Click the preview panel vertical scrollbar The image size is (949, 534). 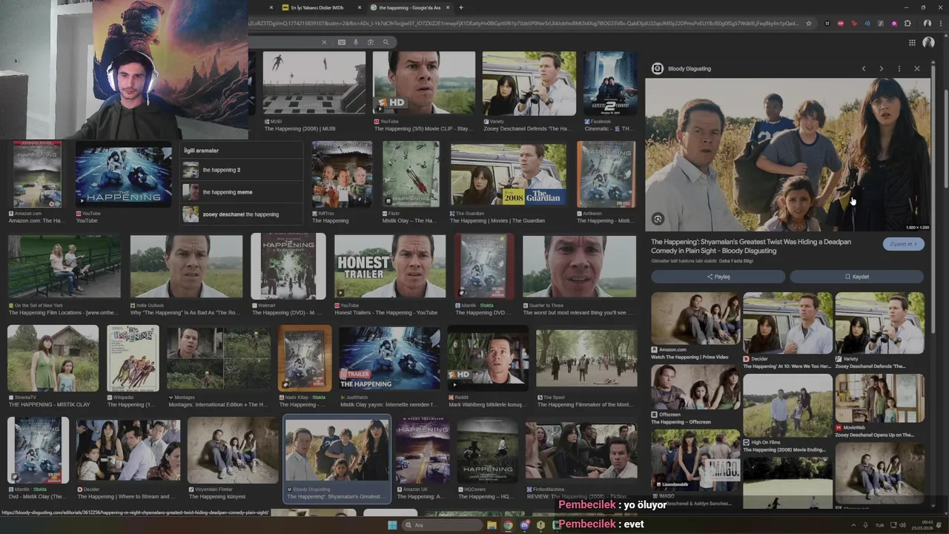(933, 200)
